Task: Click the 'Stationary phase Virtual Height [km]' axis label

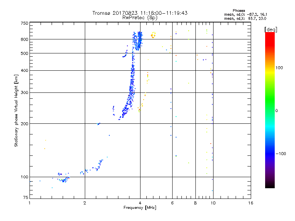Action: 16,110
